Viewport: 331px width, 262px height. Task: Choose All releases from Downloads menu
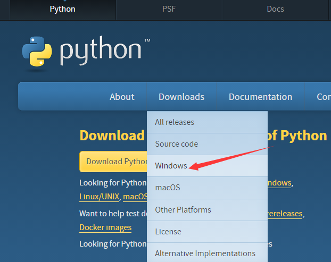208,122
